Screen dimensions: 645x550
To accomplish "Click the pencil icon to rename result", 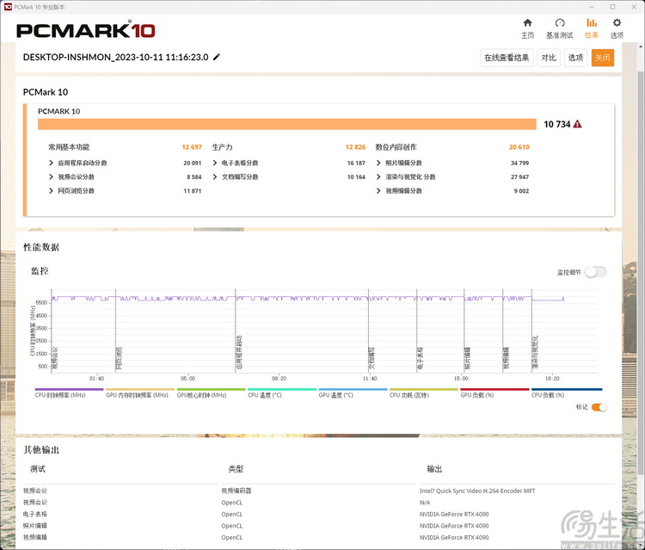I will pyautogui.click(x=217, y=57).
